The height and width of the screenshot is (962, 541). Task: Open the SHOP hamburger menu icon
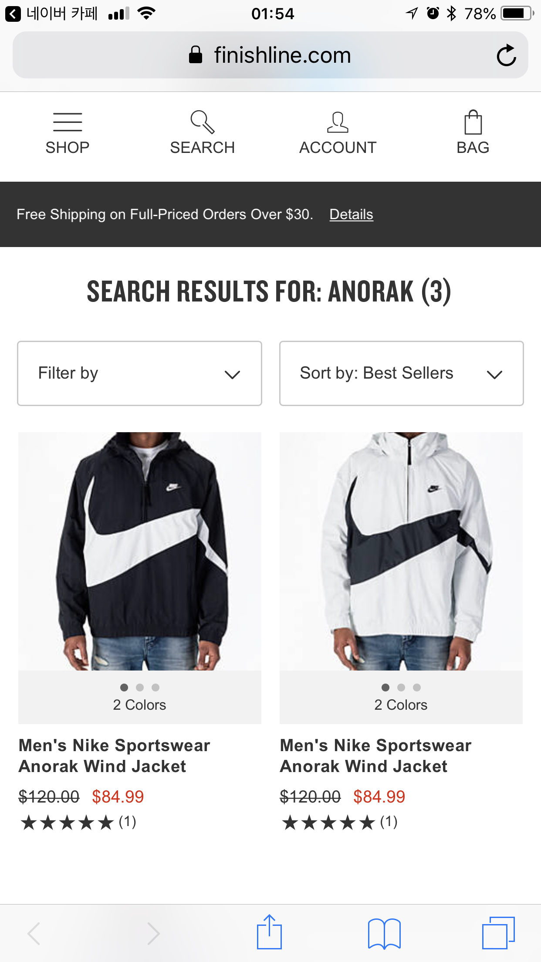[68, 122]
